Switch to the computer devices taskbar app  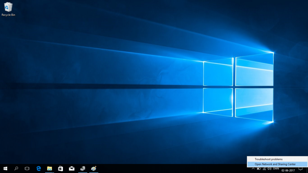click(x=83, y=168)
